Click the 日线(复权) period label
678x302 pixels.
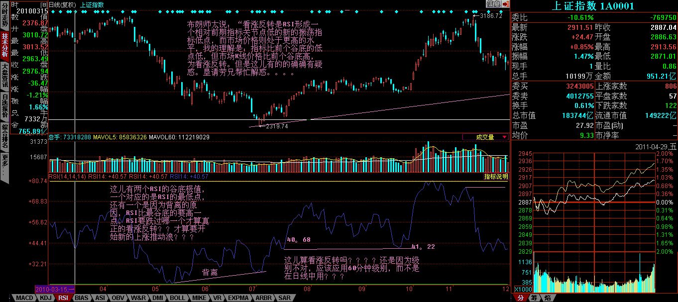click(63, 4)
